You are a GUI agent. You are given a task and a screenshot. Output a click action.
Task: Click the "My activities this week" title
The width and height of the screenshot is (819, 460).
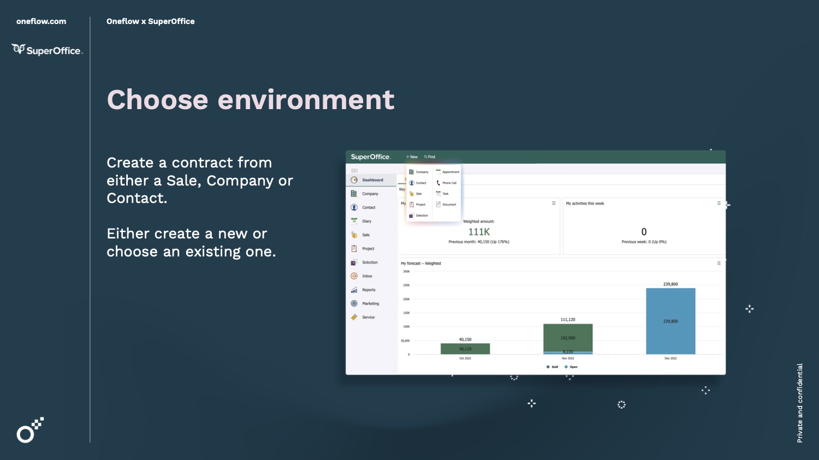pyautogui.click(x=585, y=204)
